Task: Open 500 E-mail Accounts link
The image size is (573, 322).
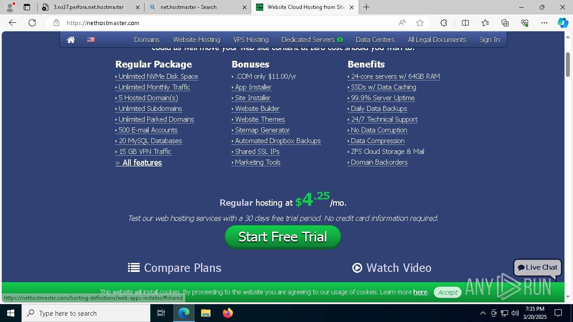Action: click(148, 130)
